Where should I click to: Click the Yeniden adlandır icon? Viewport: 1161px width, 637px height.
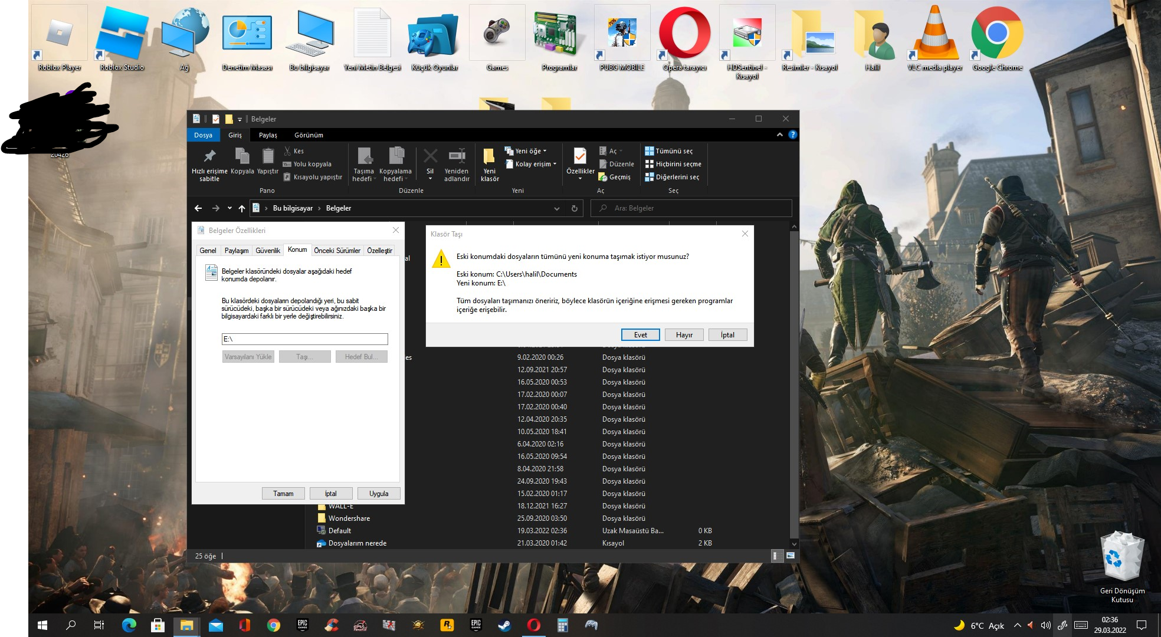(x=457, y=156)
